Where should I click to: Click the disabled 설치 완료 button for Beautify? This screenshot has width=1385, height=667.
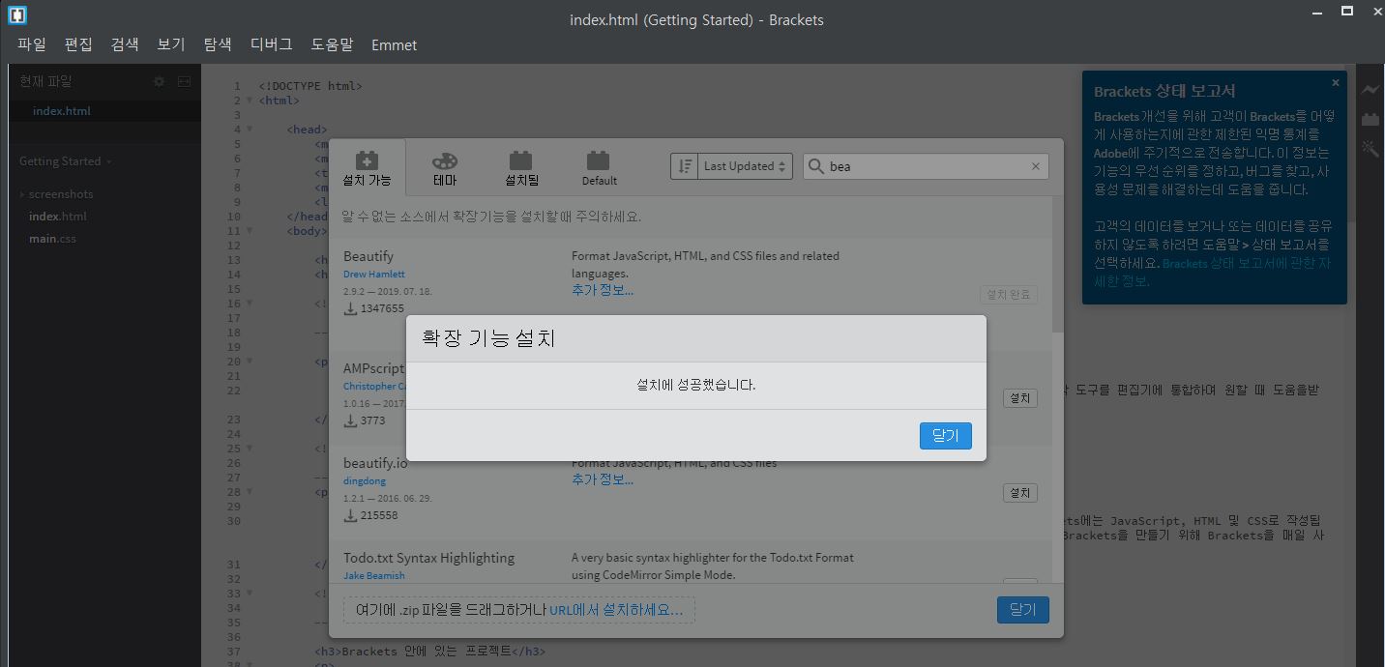pyautogui.click(x=1008, y=294)
